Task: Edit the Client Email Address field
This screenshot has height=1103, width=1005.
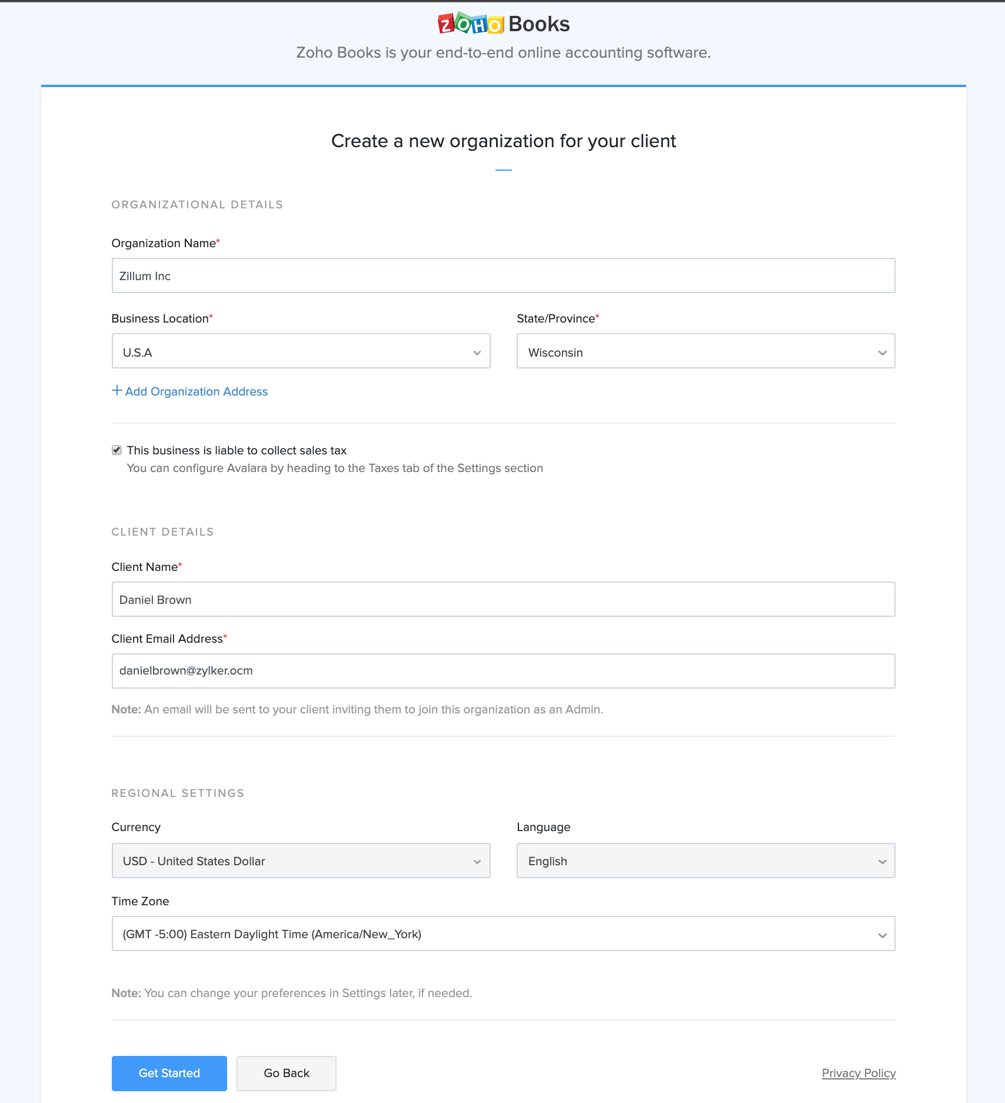Action: [503, 670]
